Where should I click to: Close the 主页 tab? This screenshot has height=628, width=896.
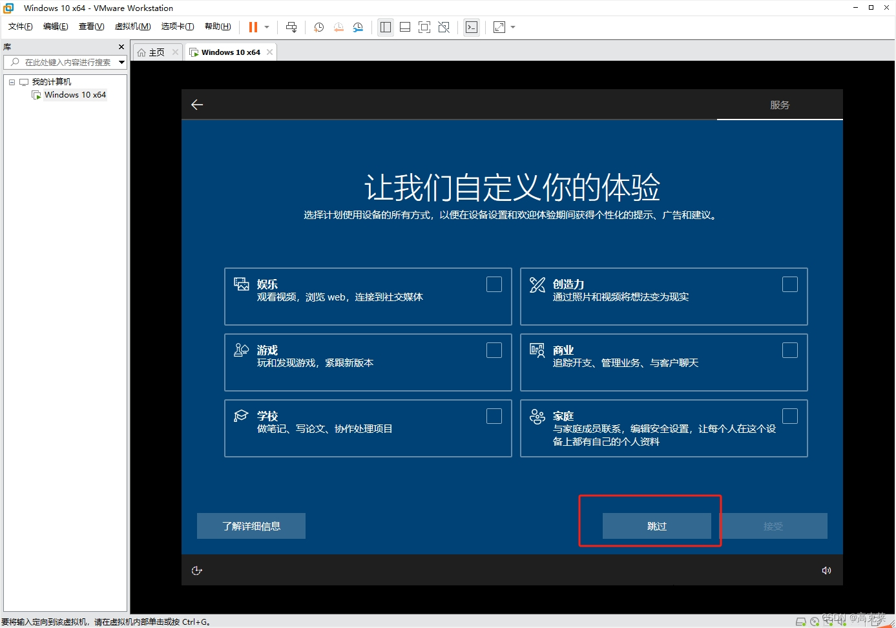pos(175,52)
